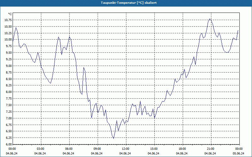Select the 15:00 time label
This screenshot has width=252, height=157.
[x=154, y=149]
